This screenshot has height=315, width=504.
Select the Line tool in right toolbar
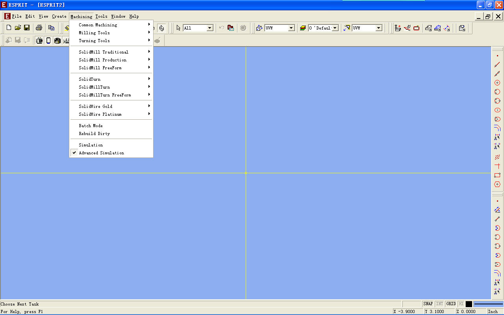pos(497,65)
